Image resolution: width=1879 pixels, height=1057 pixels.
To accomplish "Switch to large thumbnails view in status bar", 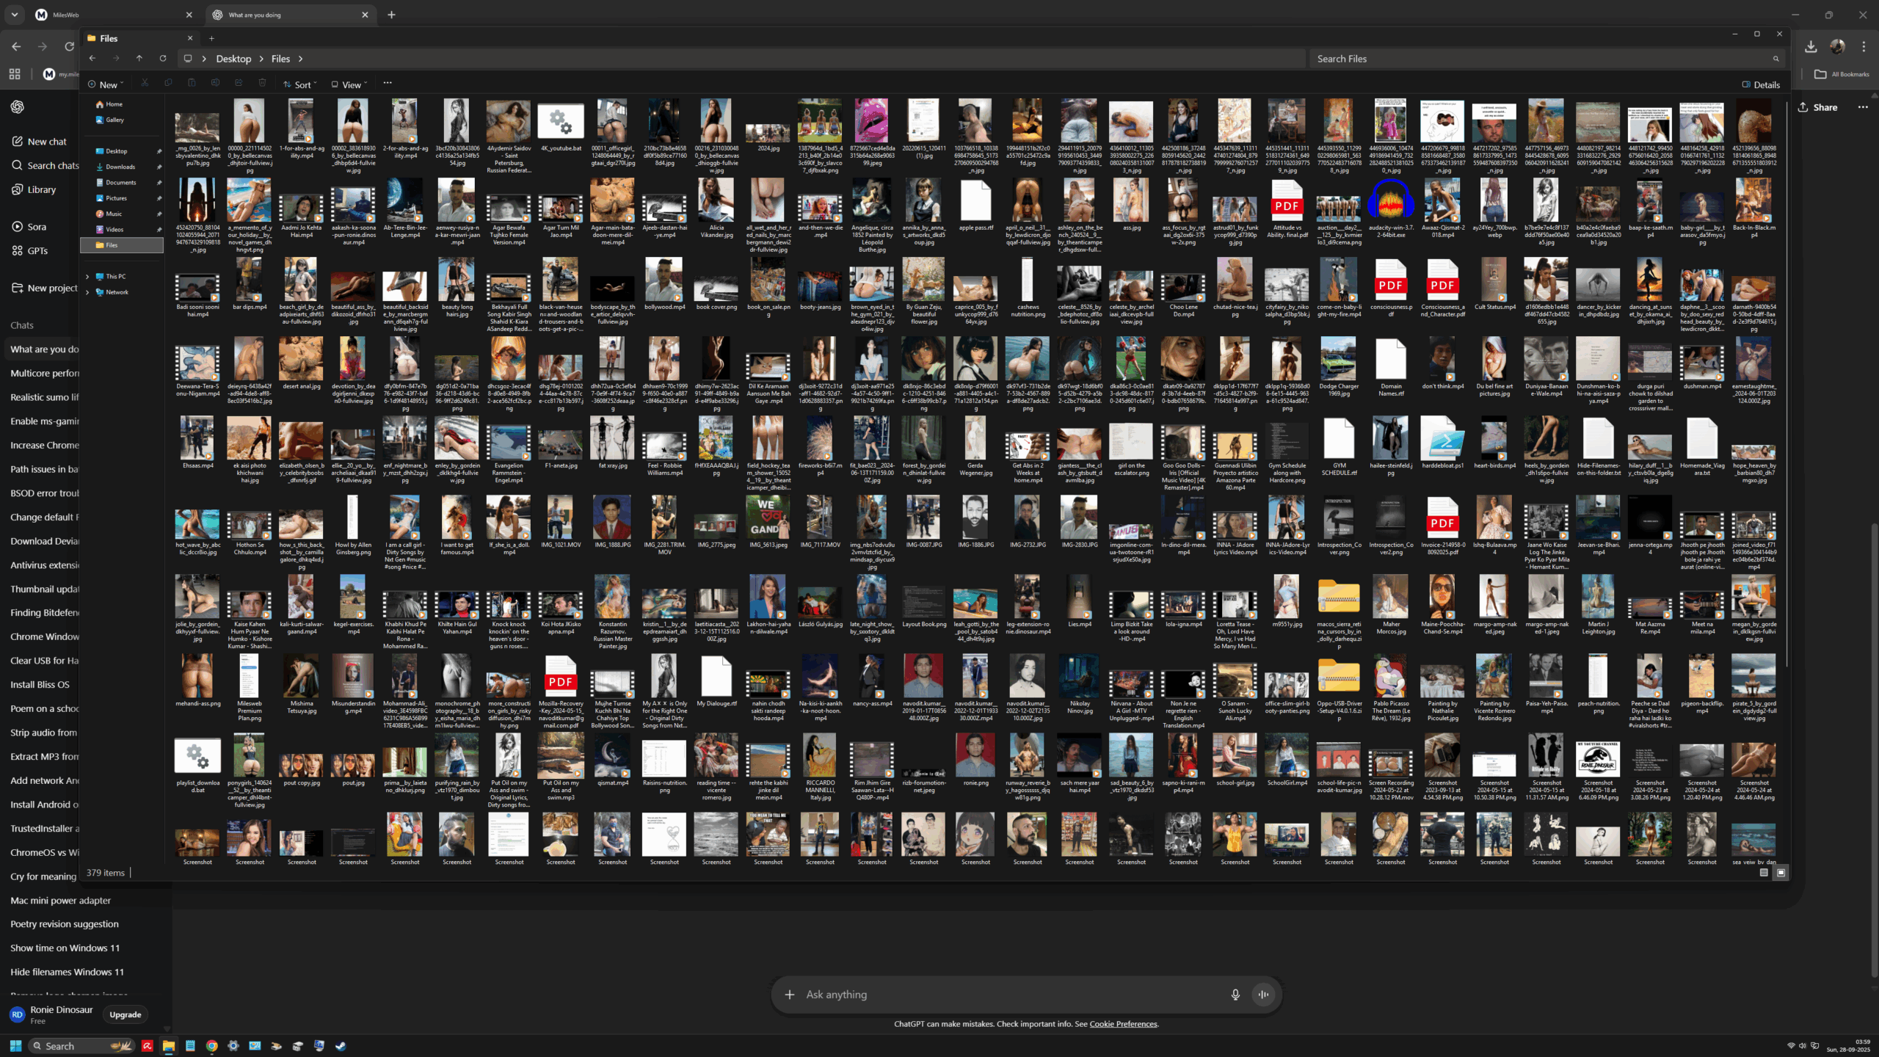I will (x=1781, y=873).
